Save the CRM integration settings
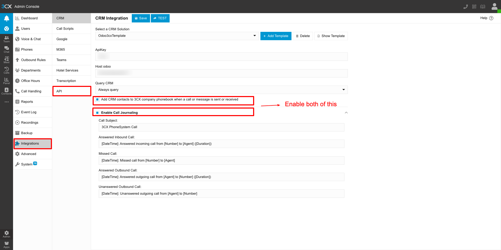Image resolution: width=501 pixels, height=250 pixels. (x=141, y=18)
